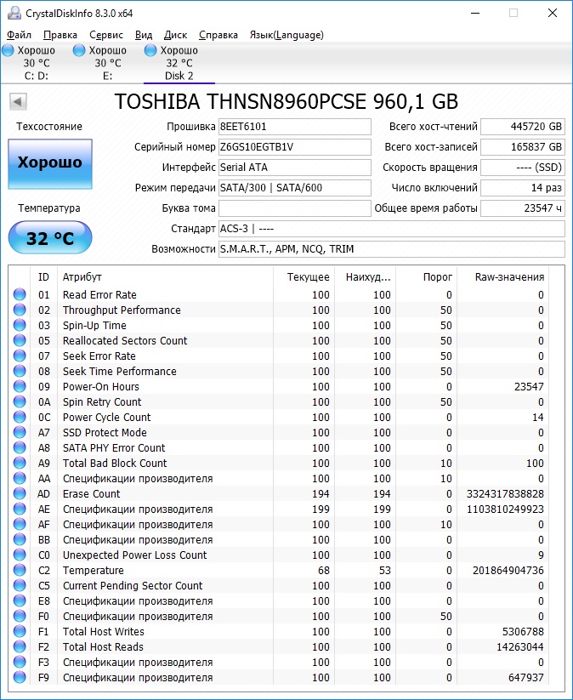Click the transfer mode field SATA/300 | SATA/600
The width and height of the screenshot is (573, 700).
click(x=294, y=188)
